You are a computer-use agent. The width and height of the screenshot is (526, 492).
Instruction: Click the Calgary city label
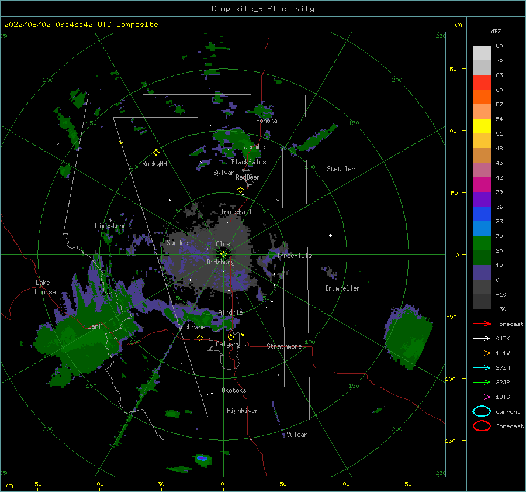(x=228, y=344)
